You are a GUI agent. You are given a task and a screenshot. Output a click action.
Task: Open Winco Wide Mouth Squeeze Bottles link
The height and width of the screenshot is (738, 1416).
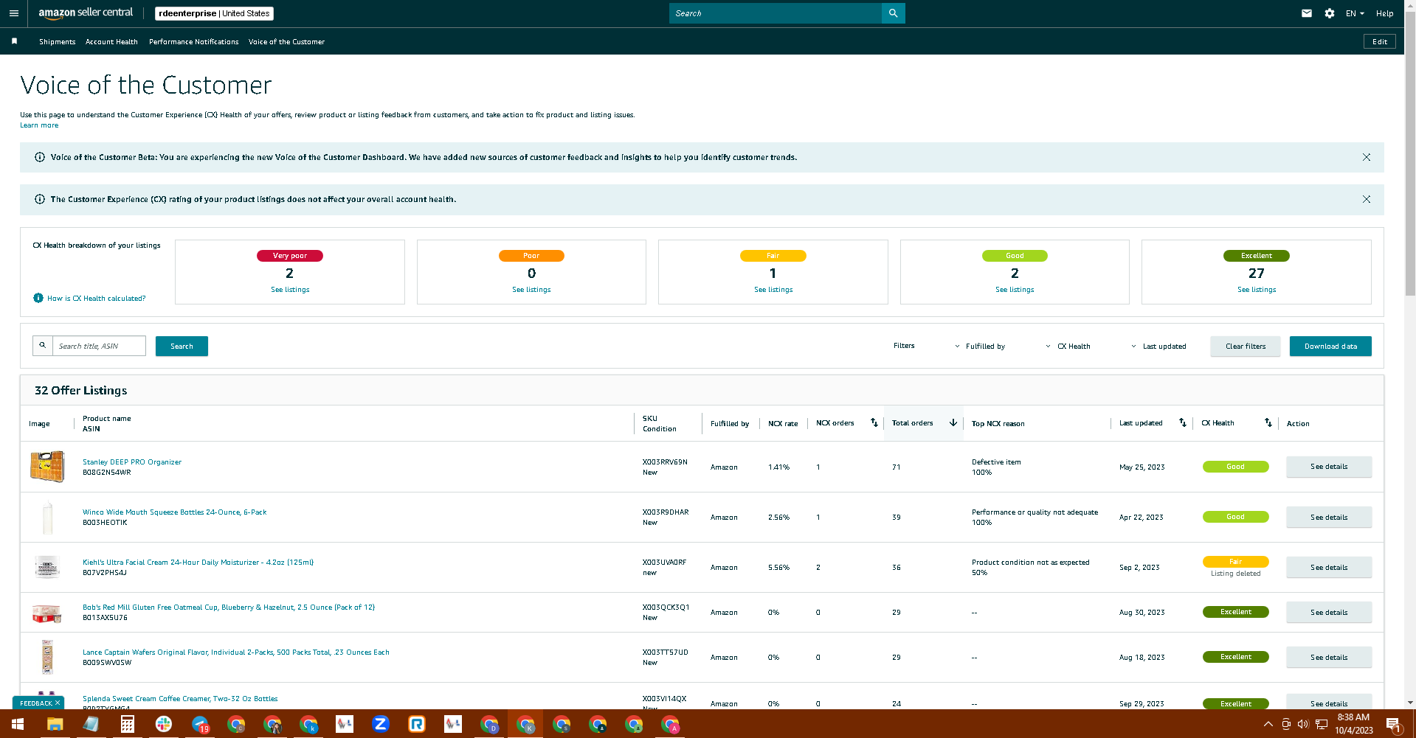click(175, 512)
